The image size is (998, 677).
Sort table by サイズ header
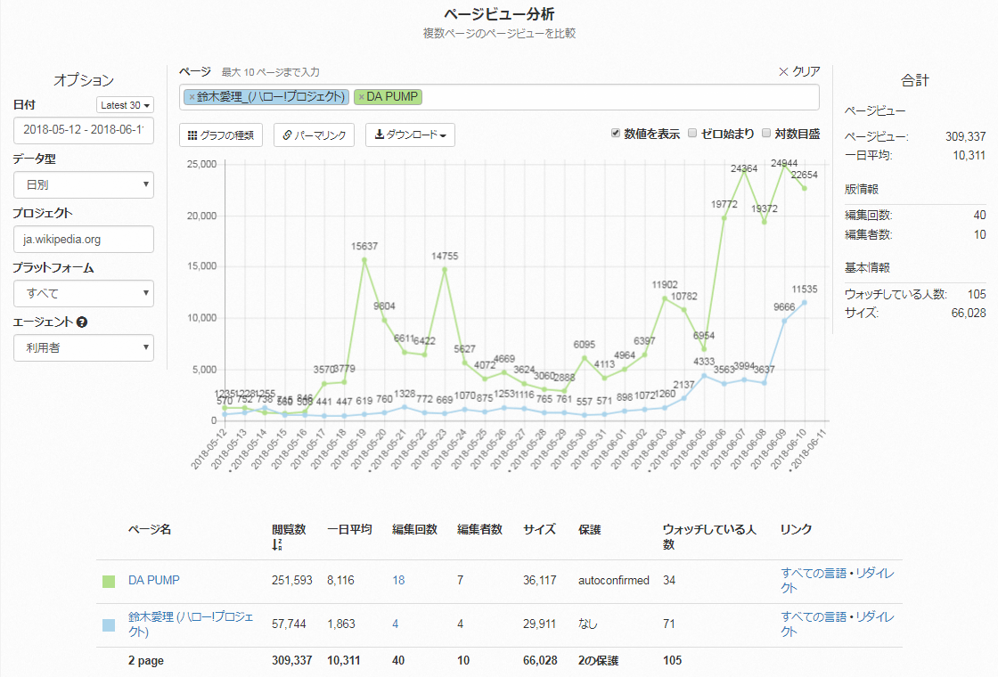pos(540,529)
